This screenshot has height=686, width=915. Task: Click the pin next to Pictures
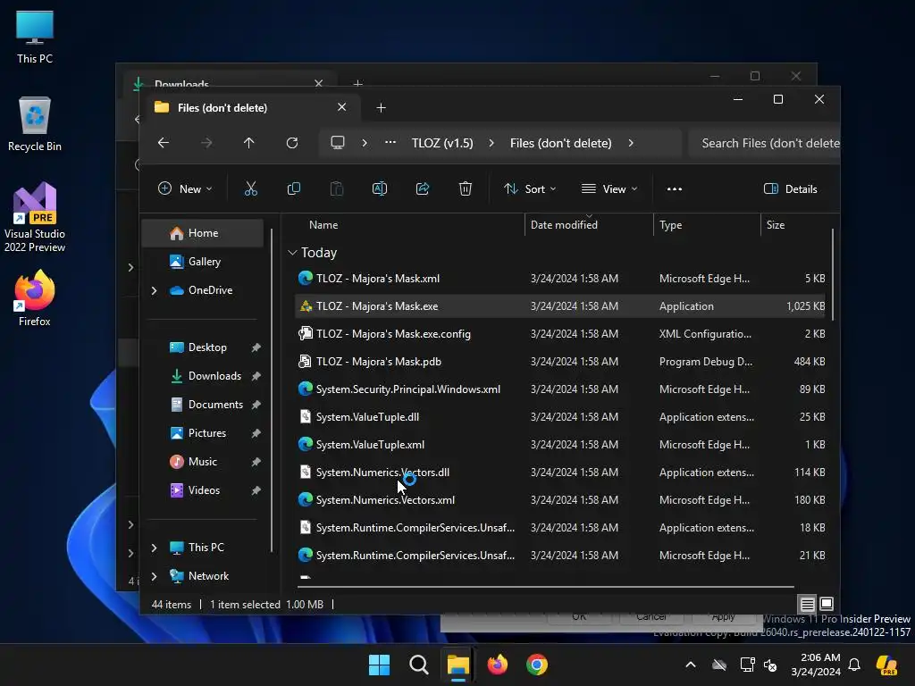(x=256, y=433)
